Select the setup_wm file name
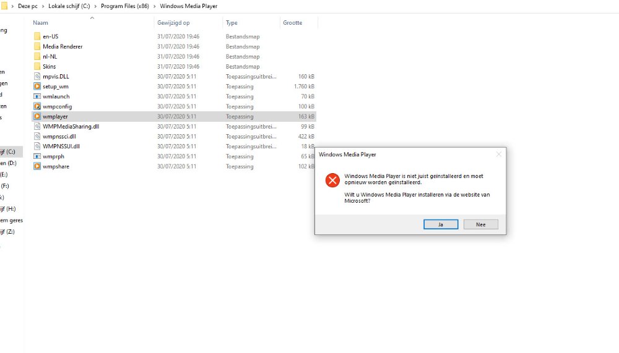Viewport: 619px width, 353px height. (x=56, y=87)
